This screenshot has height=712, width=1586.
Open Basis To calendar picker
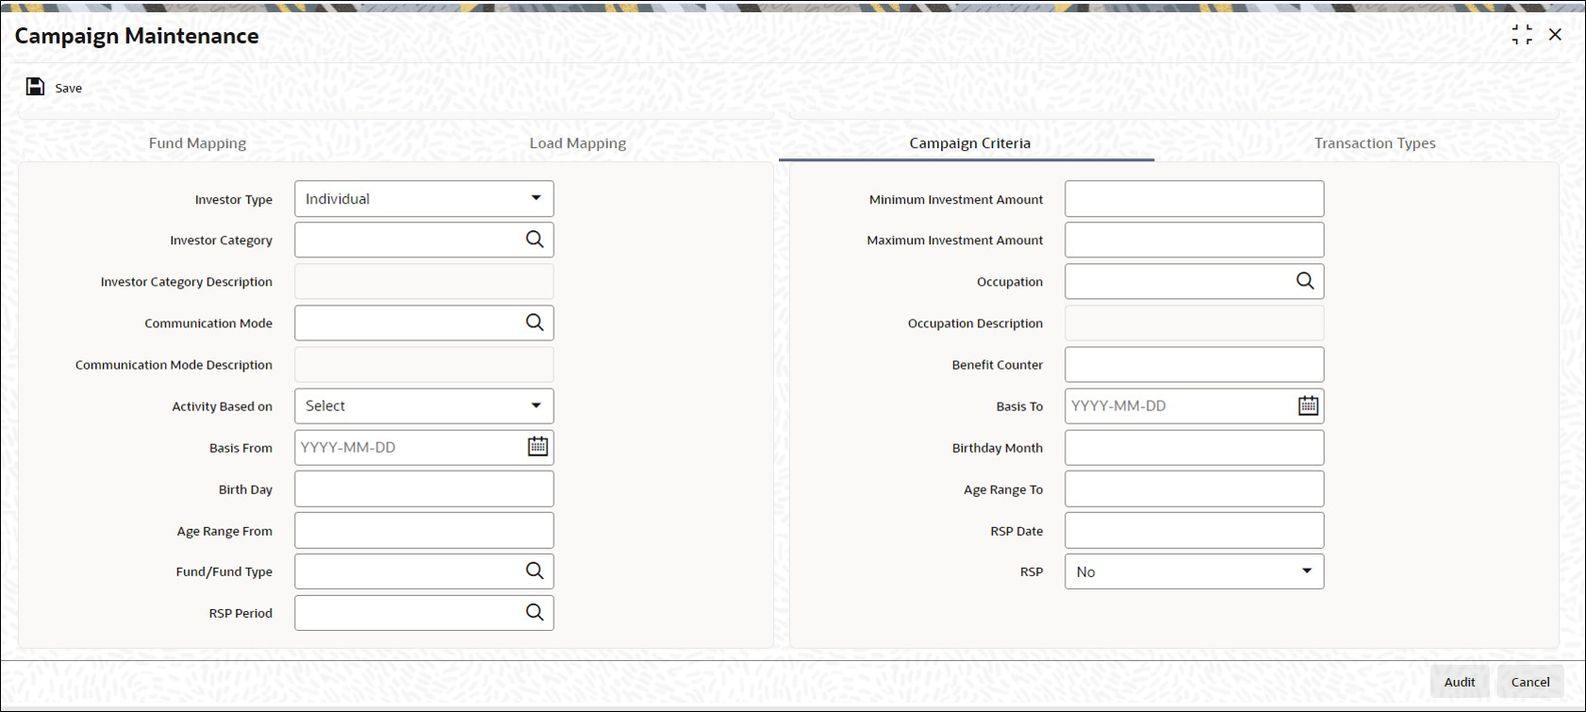(1308, 406)
